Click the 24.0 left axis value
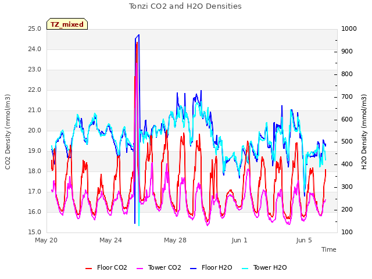 point(35,49)
